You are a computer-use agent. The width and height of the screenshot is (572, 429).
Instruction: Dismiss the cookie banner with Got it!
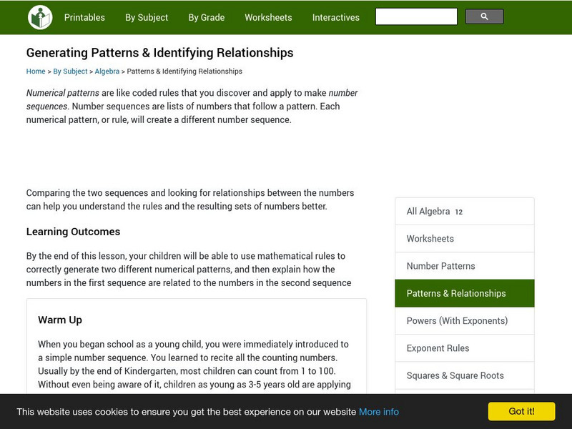[521, 411]
